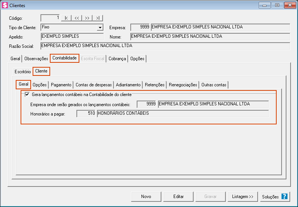This screenshot has height=207, width=298.
Task: Click the Editar button
Action: pyautogui.click(x=179, y=197)
